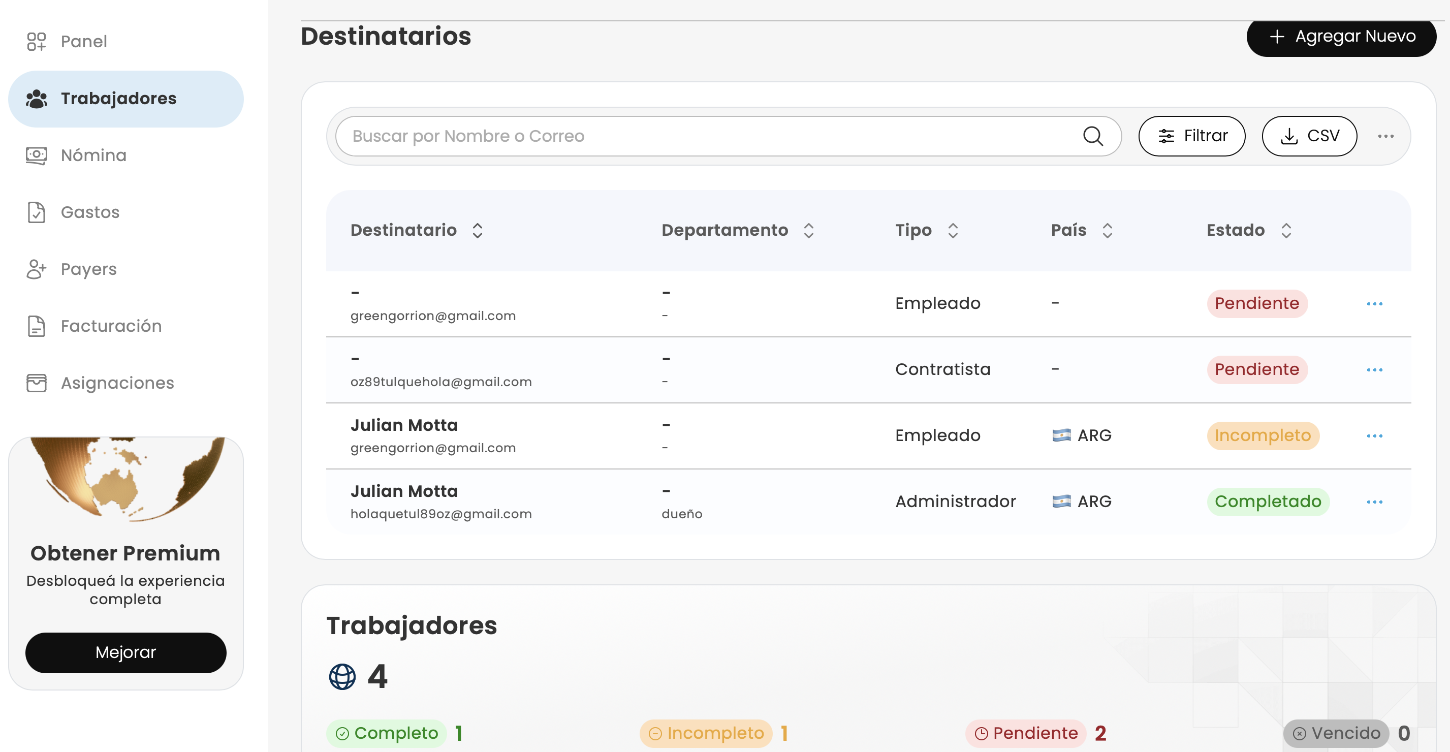Open row menu for Julian Motta Administrador

pyautogui.click(x=1374, y=502)
